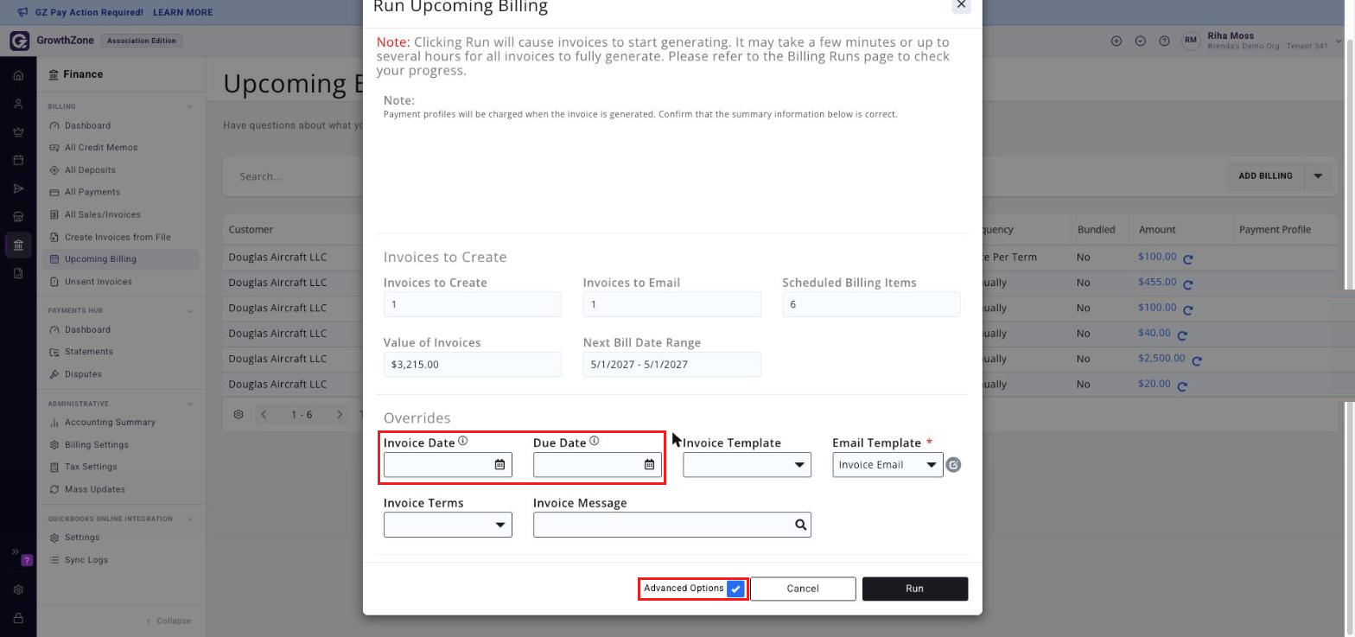Collapse the Billing section in sidebar
This screenshot has height=637, width=1355.
[189, 106]
